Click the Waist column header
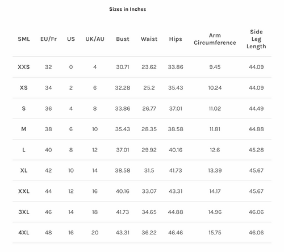The image size is (284, 252). [149, 39]
